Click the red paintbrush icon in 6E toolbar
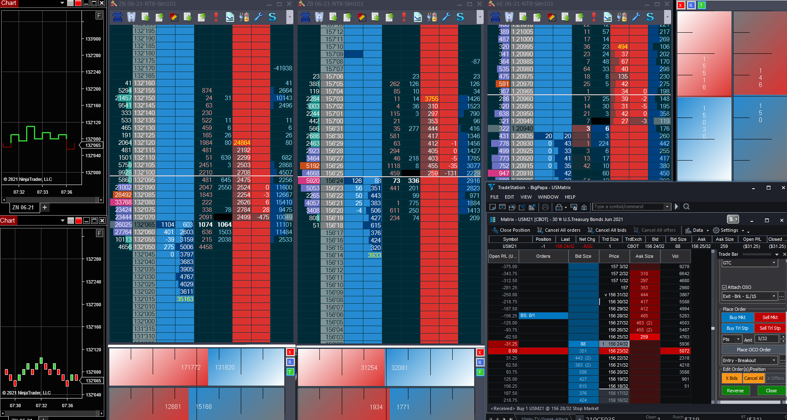 [552, 17]
